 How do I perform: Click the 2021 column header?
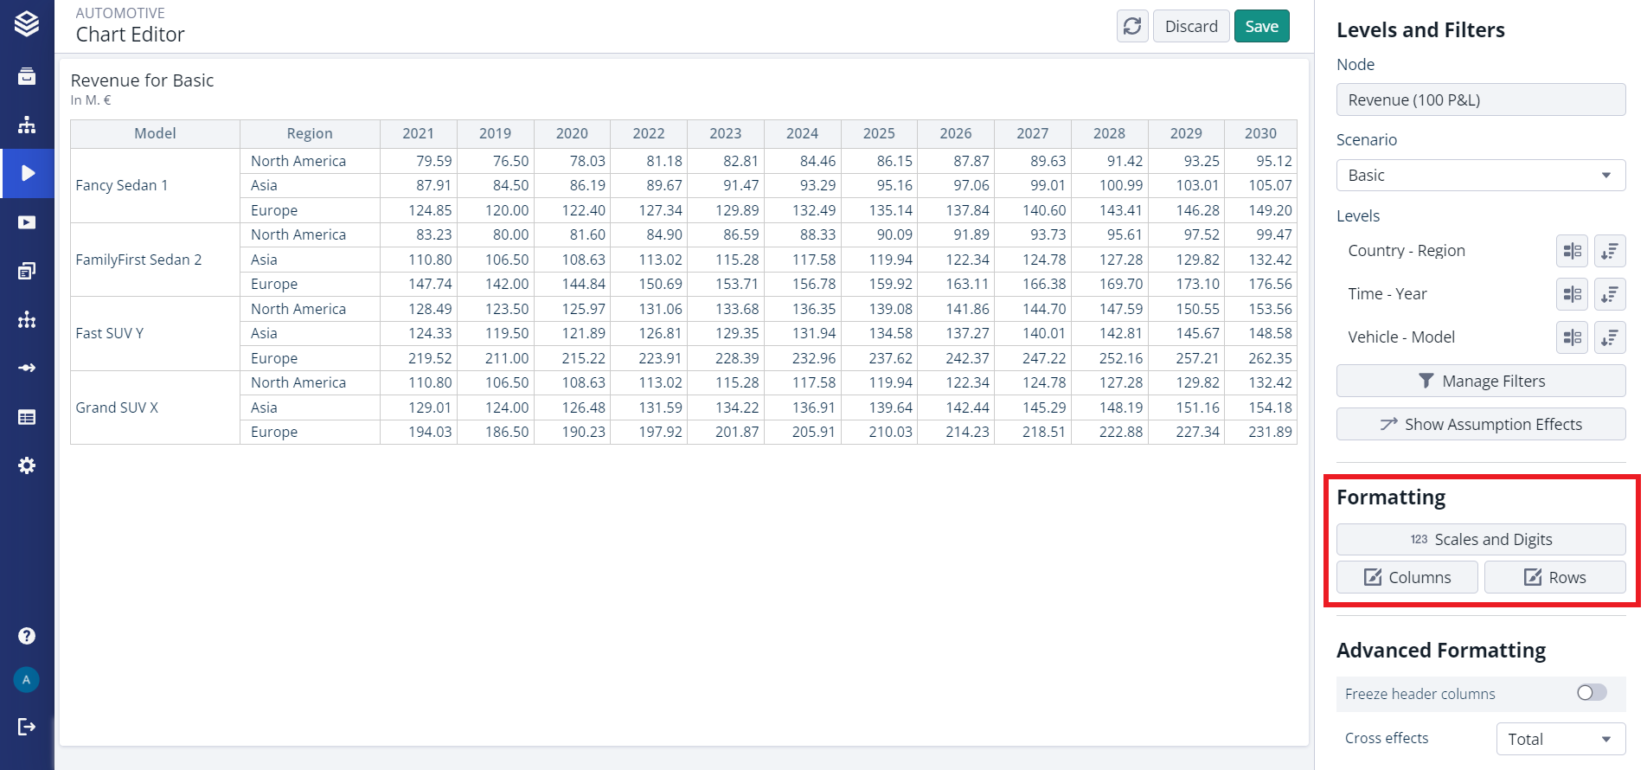418,133
